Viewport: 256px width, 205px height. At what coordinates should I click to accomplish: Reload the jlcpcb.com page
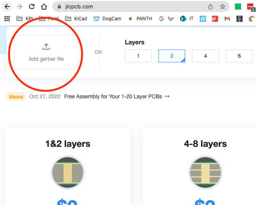[32, 7]
